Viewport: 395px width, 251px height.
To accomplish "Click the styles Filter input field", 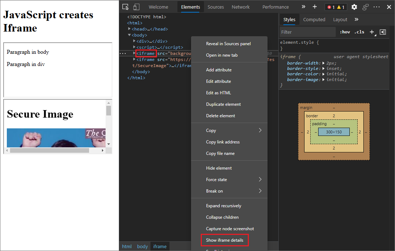I will click(x=308, y=32).
